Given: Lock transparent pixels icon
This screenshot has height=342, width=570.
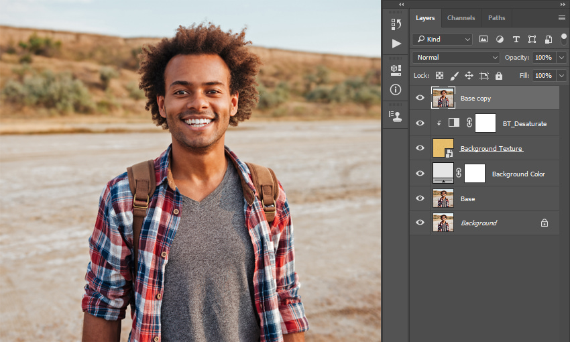Looking at the screenshot, I should (x=439, y=76).
